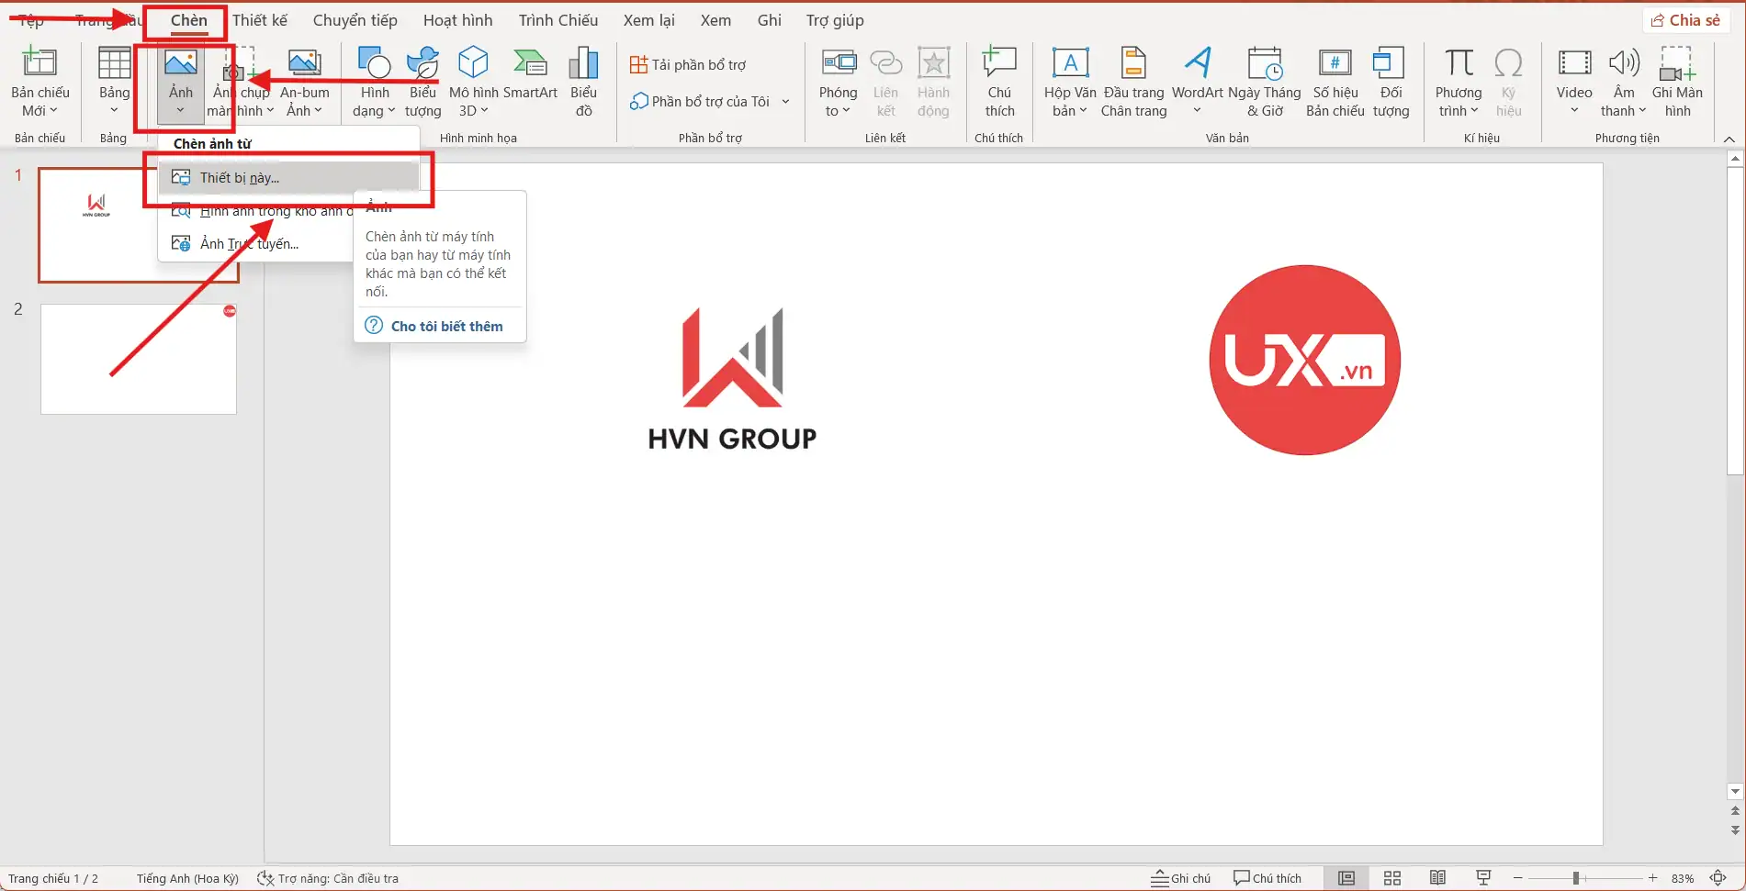Insert a Hộp Văn bản text box
This screenshot has height=891, width=1746.
1070,81
